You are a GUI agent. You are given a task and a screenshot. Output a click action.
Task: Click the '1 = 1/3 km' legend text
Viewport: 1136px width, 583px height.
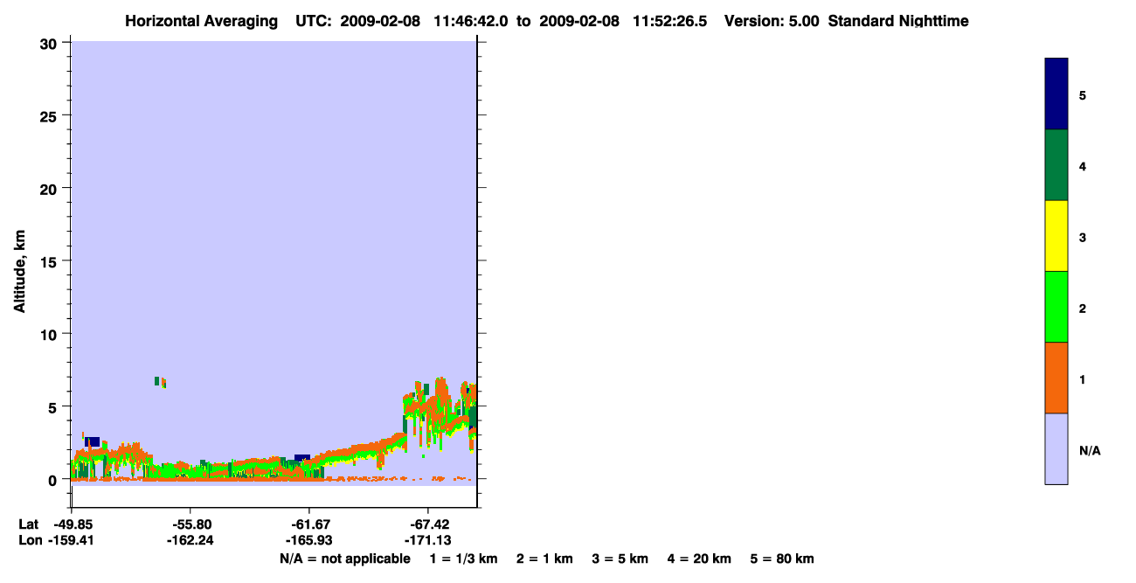464,559
